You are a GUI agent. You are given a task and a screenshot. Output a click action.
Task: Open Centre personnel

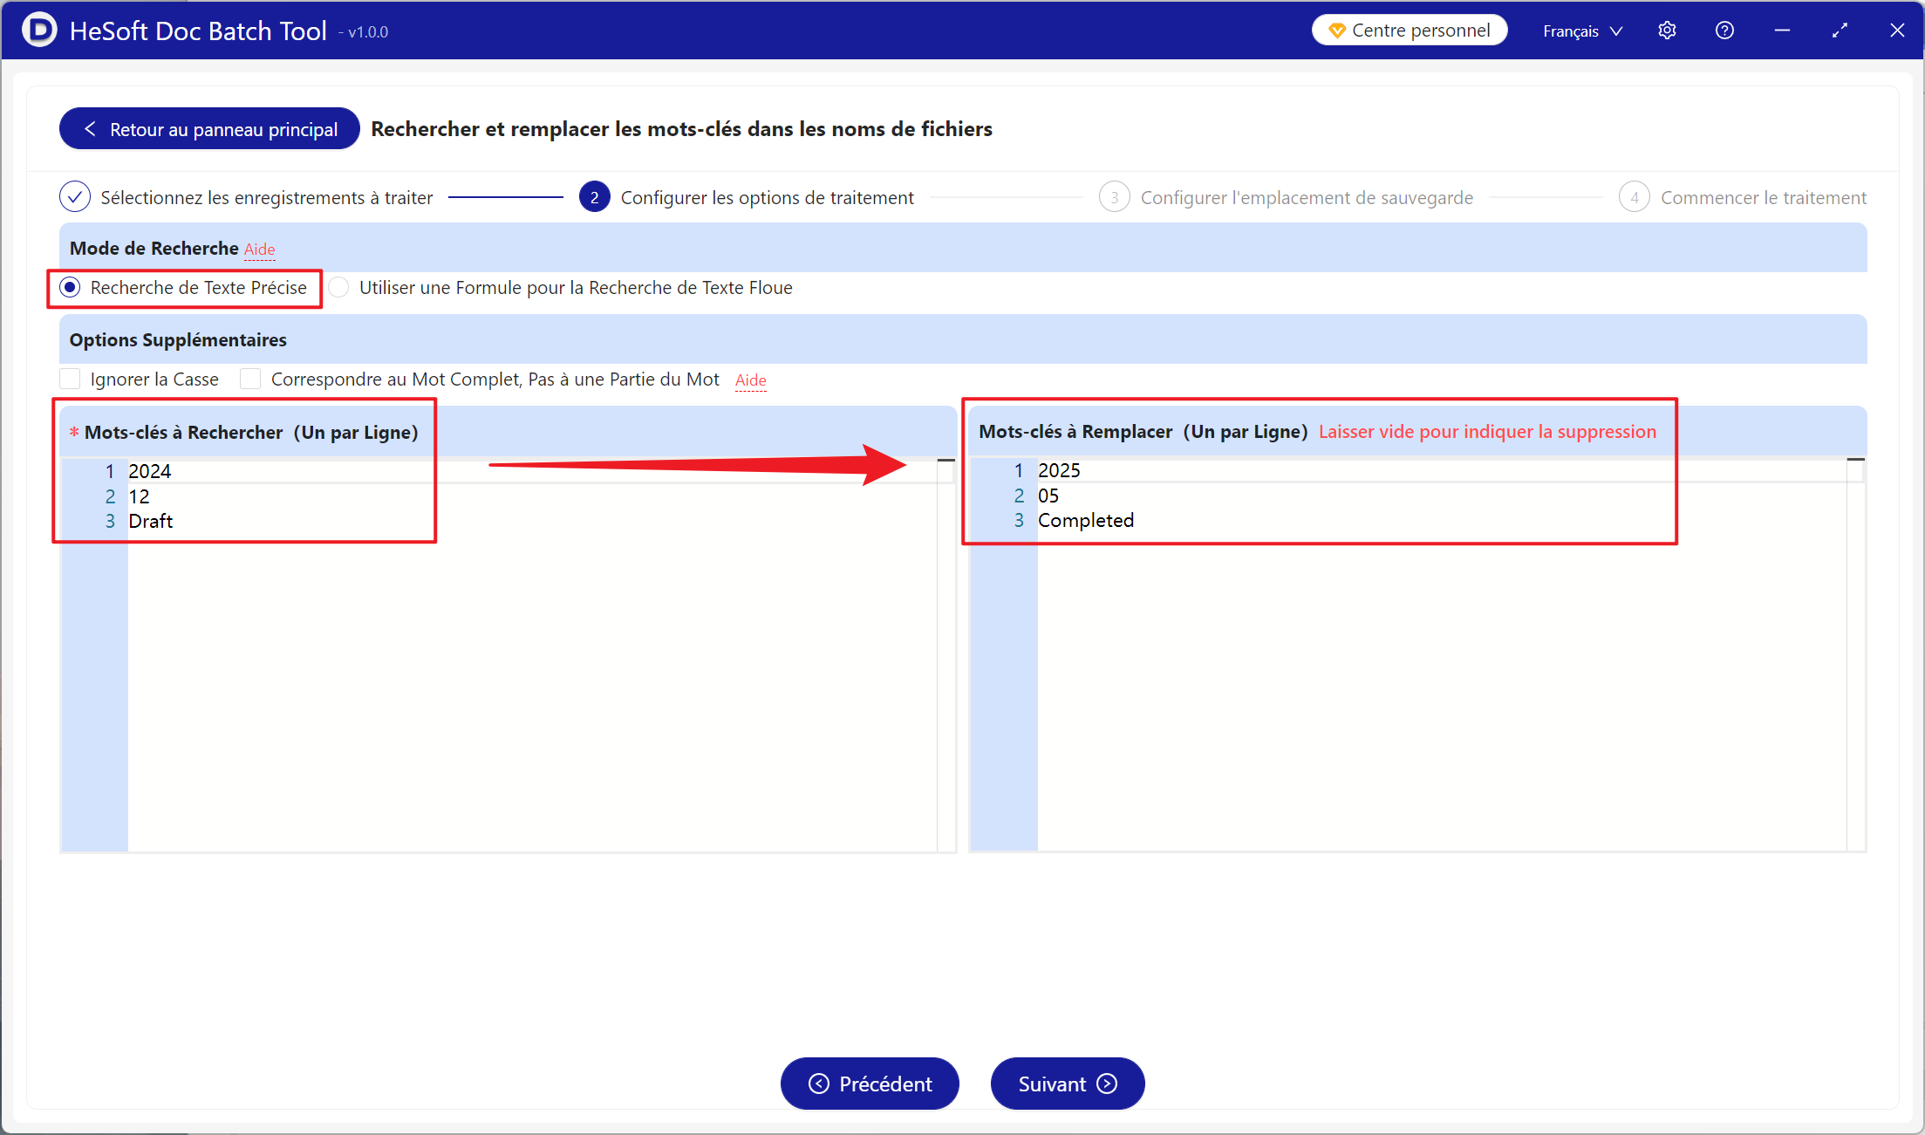click(1410, 31)
